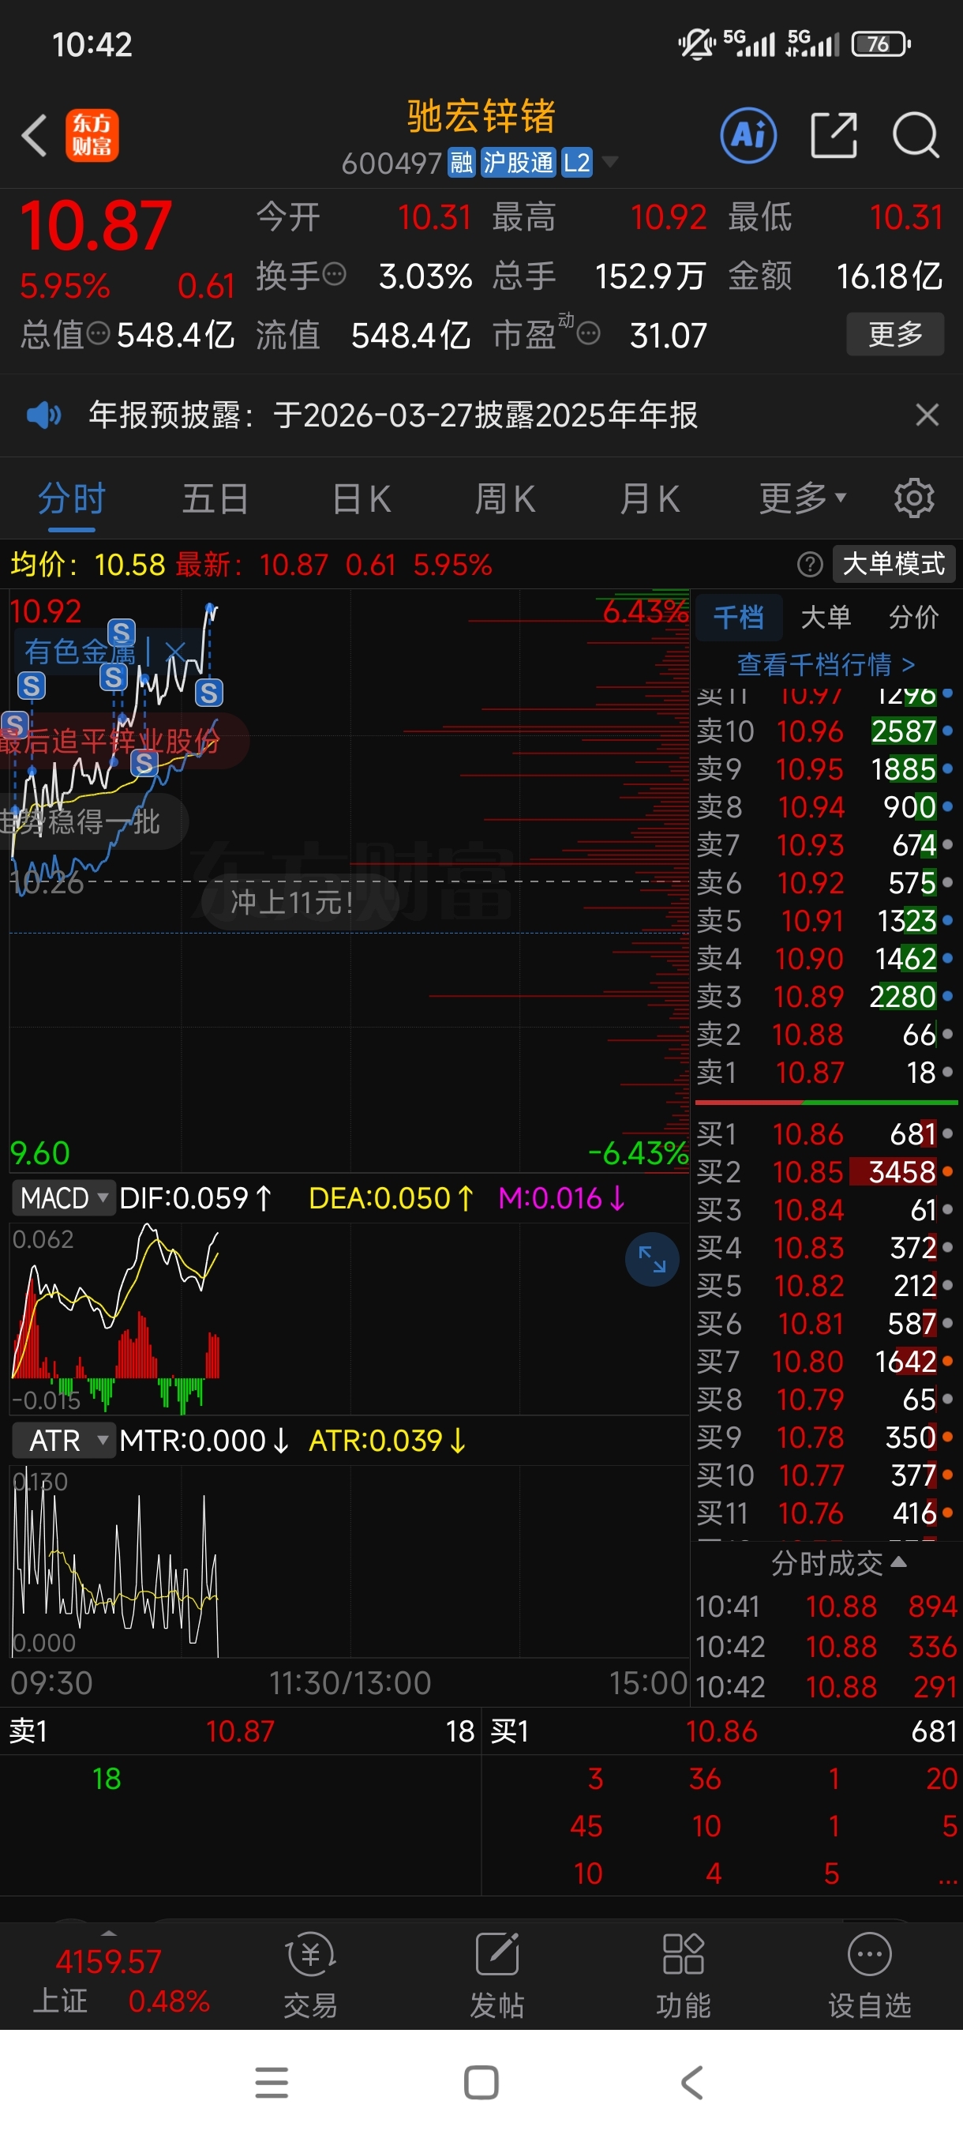Screen dimensions: 963x2142
Task: Select the 分价 tab
Action: (913, 617)
